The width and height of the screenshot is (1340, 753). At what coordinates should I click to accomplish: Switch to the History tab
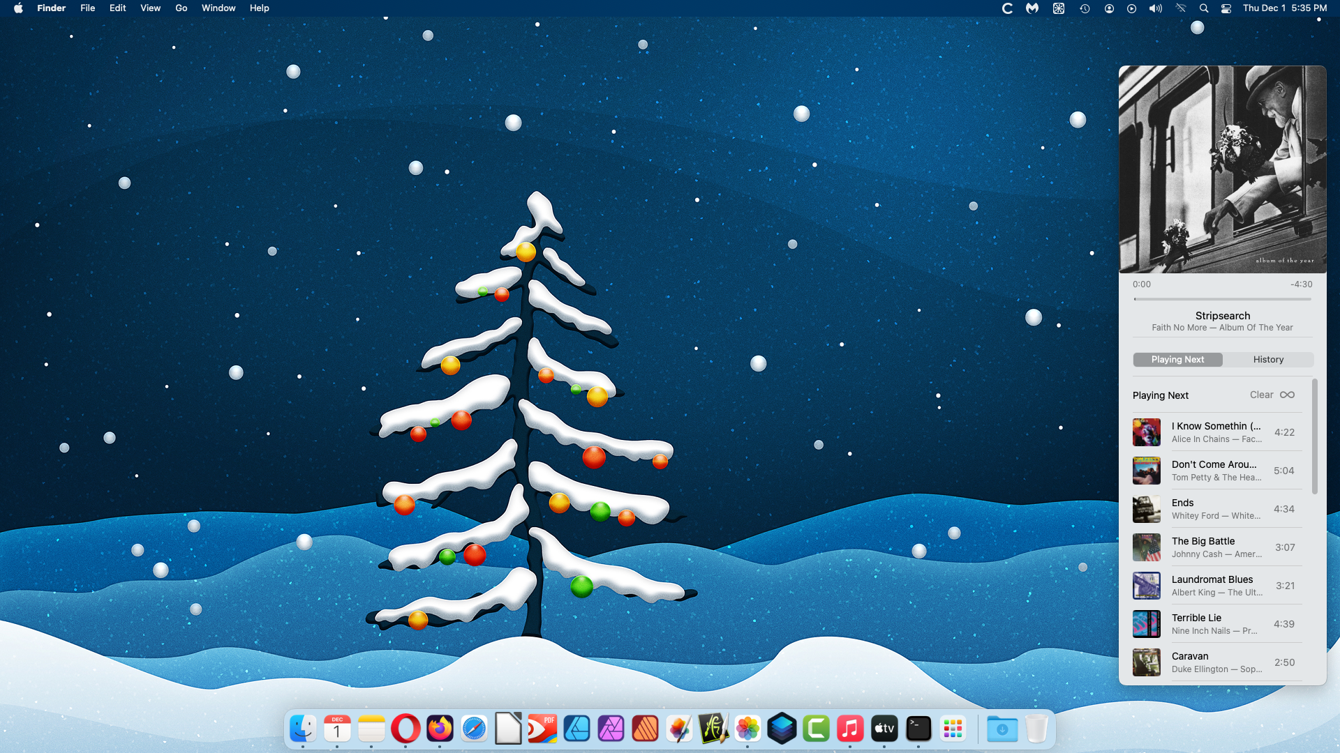pos(1267,359)
